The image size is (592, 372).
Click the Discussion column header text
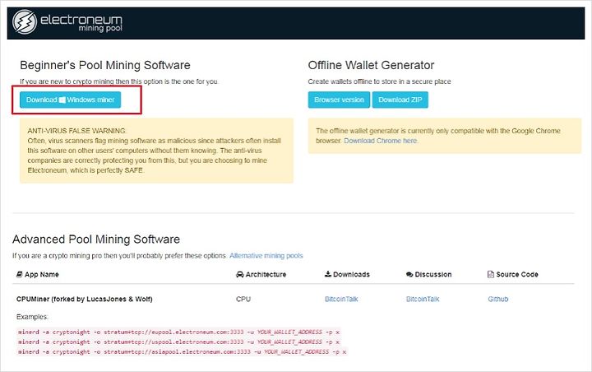pos(433,274)
